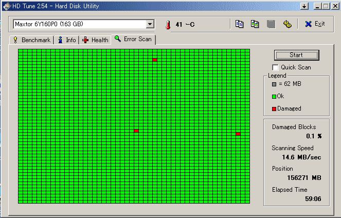The image size is (341, 218).
Task: Open the drive selection dropdown arrow
Action: click(x=150, y=24)
